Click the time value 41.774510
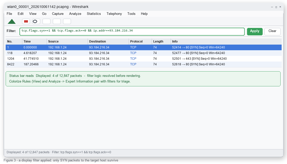 tap(31, 59)
